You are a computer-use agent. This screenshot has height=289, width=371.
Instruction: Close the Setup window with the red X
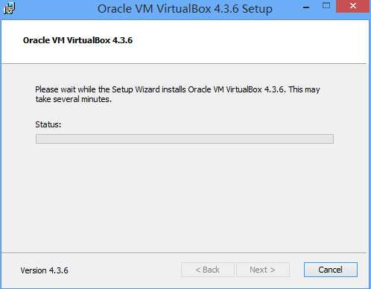click(x=352, y=6)
